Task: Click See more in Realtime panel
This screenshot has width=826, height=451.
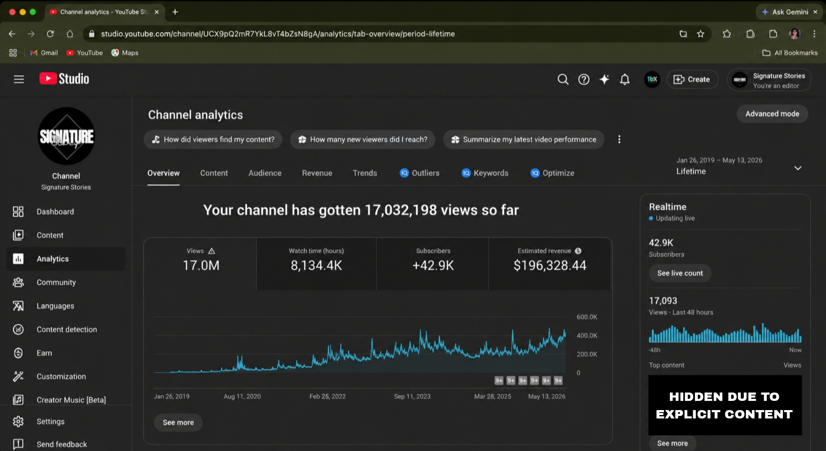Action: coord(672,443)
